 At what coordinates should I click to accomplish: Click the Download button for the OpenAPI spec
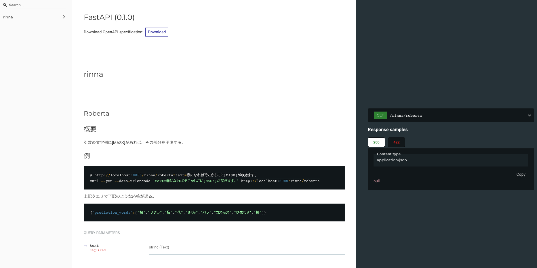click(x=157, y=32)
